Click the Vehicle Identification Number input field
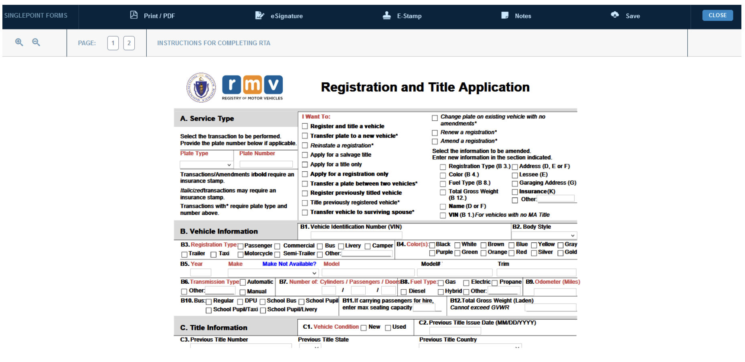 click(356, 235)
